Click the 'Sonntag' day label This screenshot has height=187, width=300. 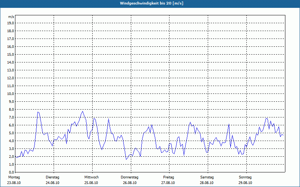245,177
